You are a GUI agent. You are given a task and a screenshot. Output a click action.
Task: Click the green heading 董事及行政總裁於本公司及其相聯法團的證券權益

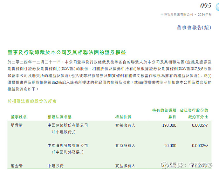click(67, 52)
